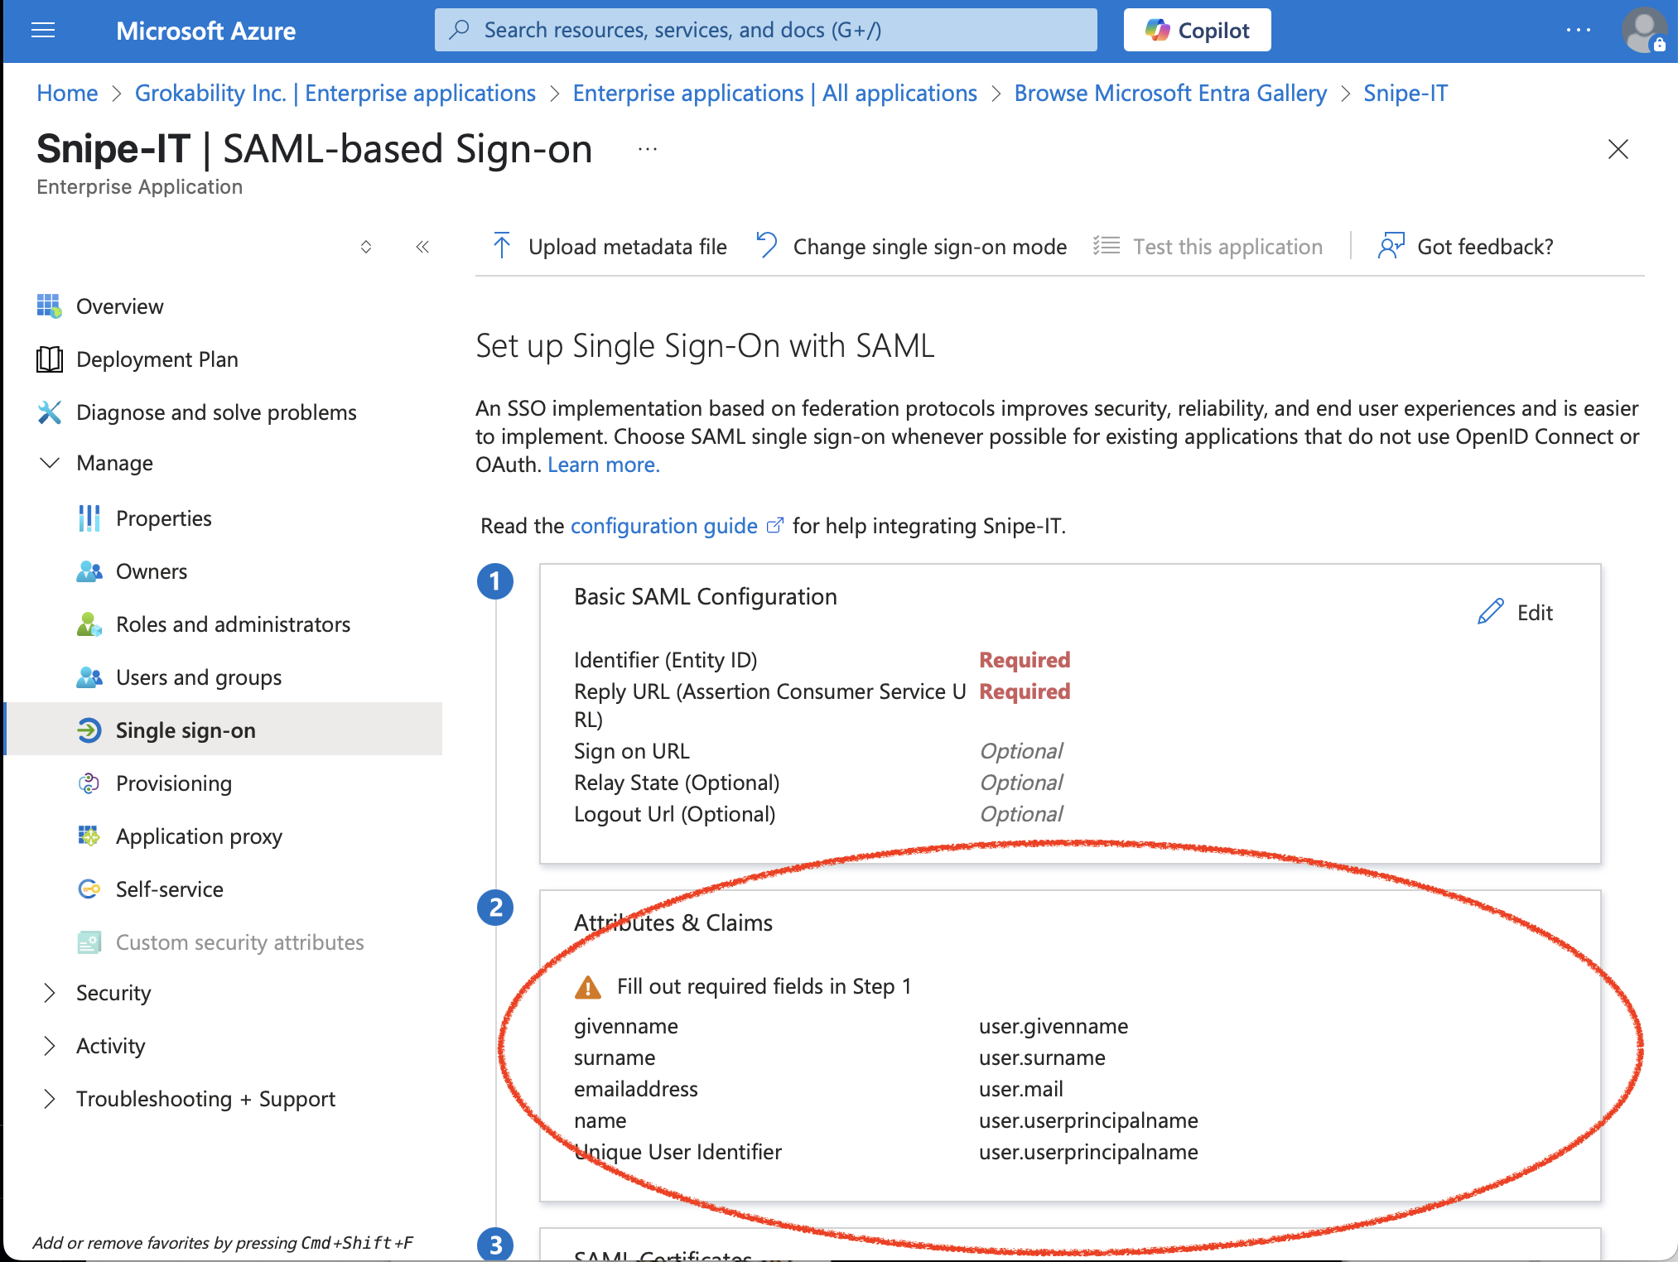This screenshot has height=1262, width=1678.
Task: Open Provisioning
Action: pyautogui.click(x=174, y=783)
